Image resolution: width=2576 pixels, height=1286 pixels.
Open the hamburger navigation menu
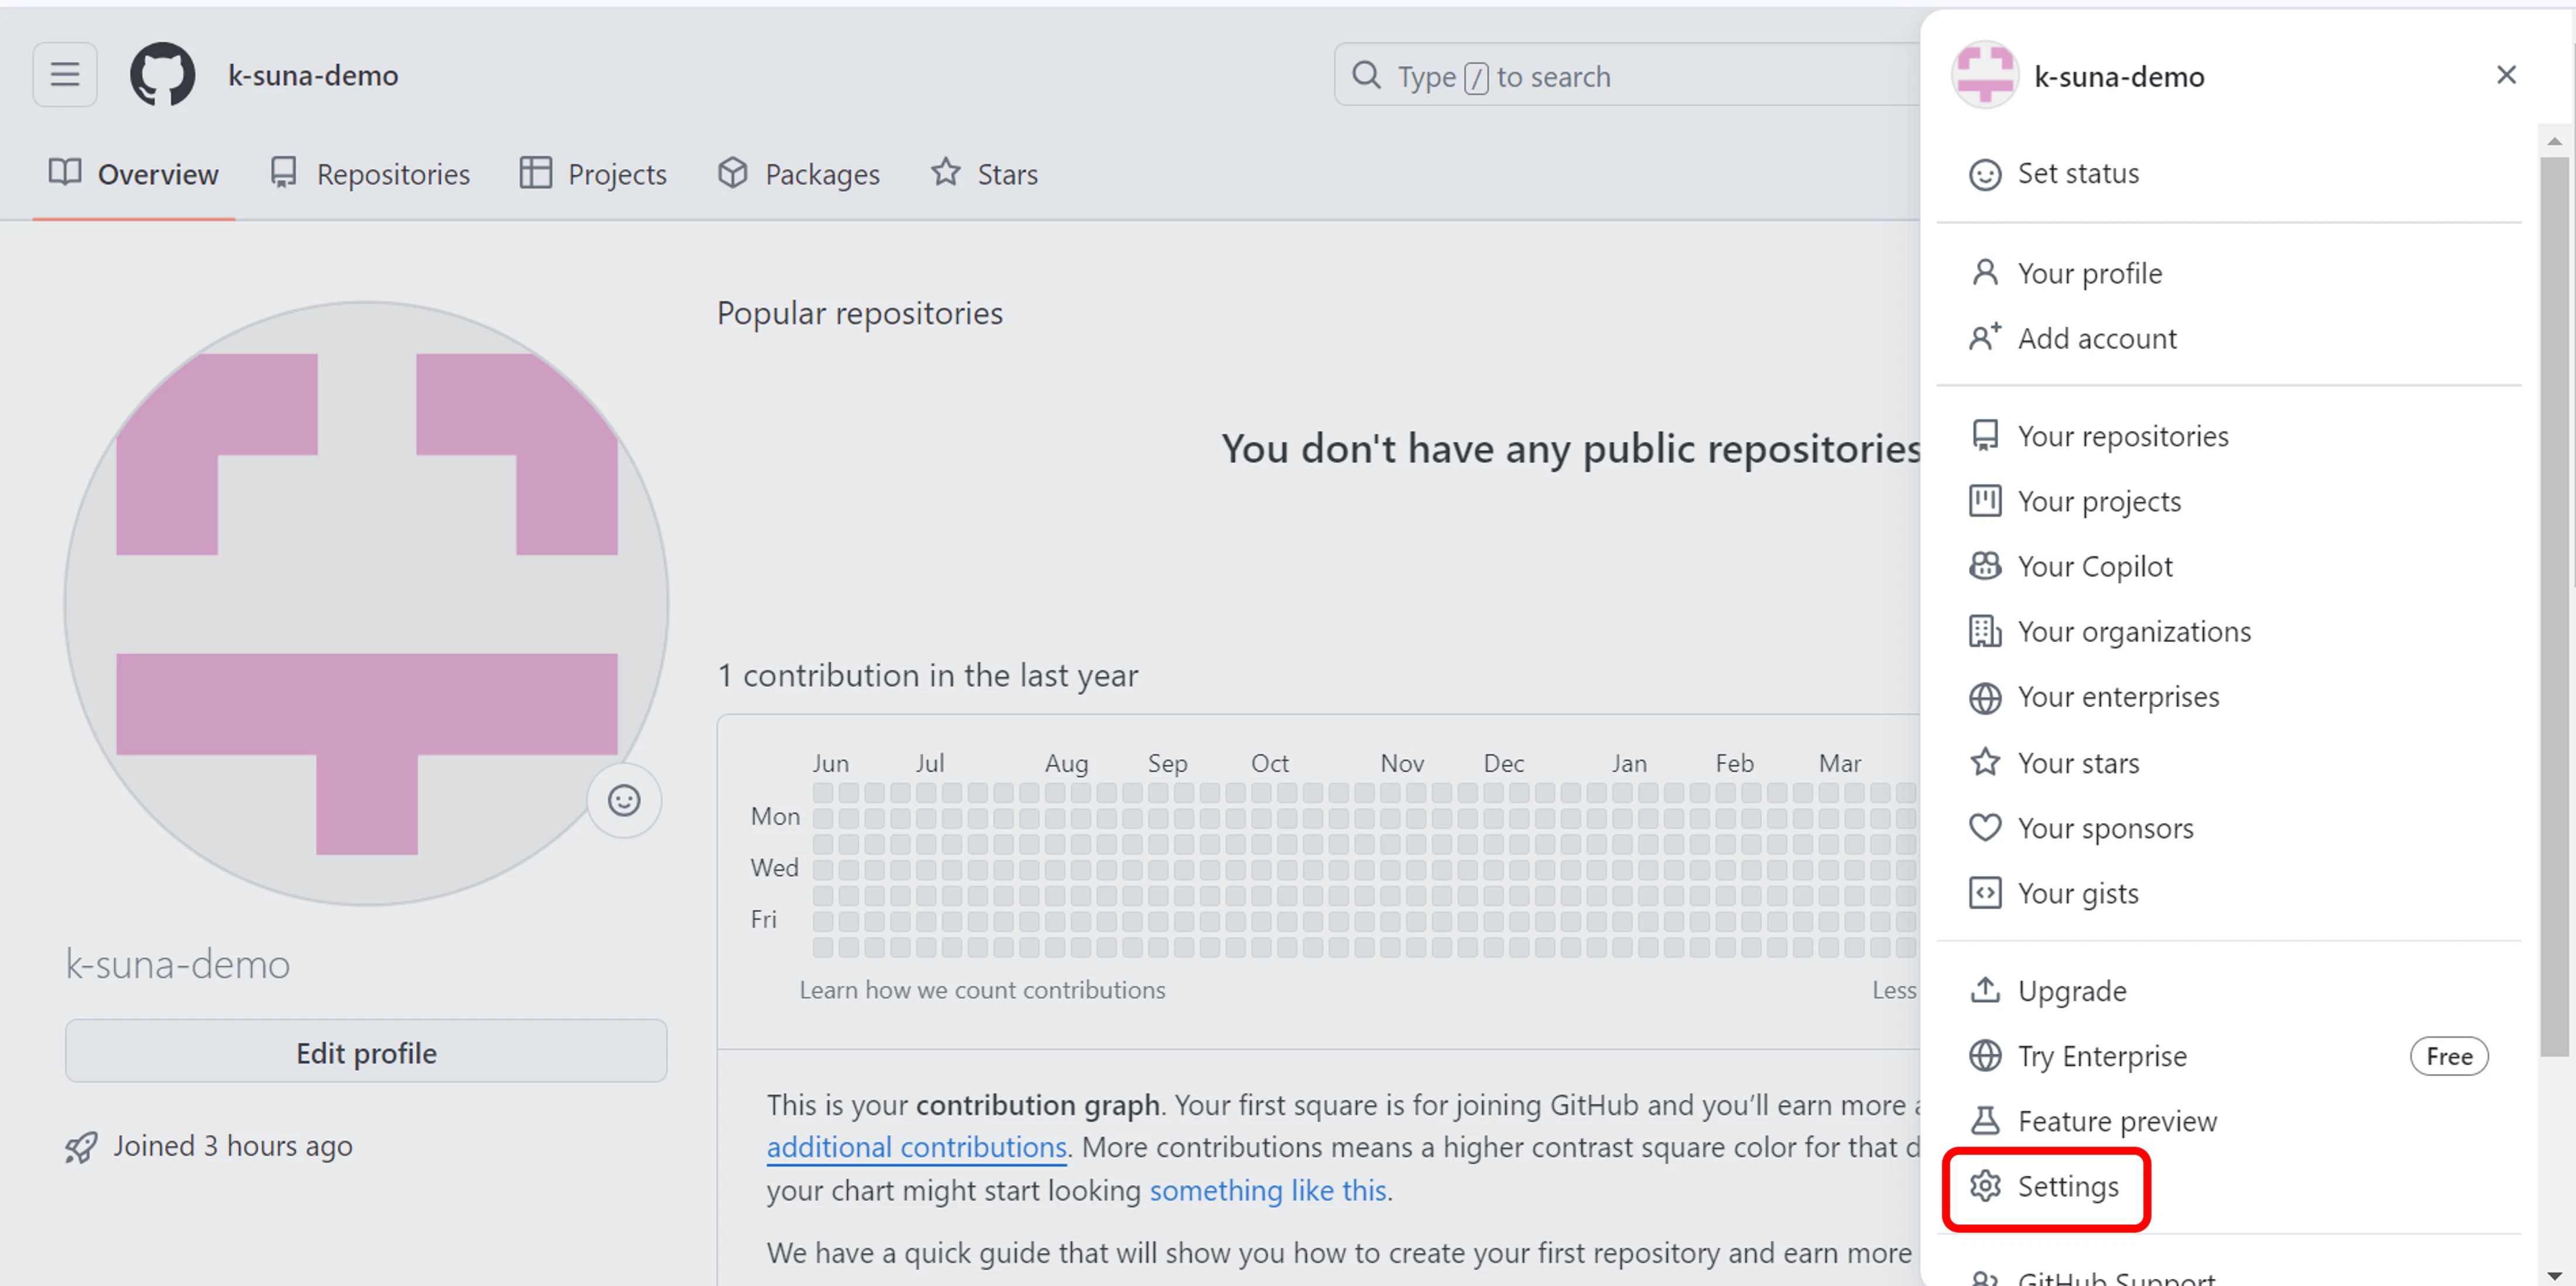[x=65, y=75]
